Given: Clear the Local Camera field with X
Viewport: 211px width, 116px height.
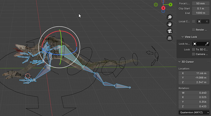Looking at the screenshot, I should click(207, 21).
